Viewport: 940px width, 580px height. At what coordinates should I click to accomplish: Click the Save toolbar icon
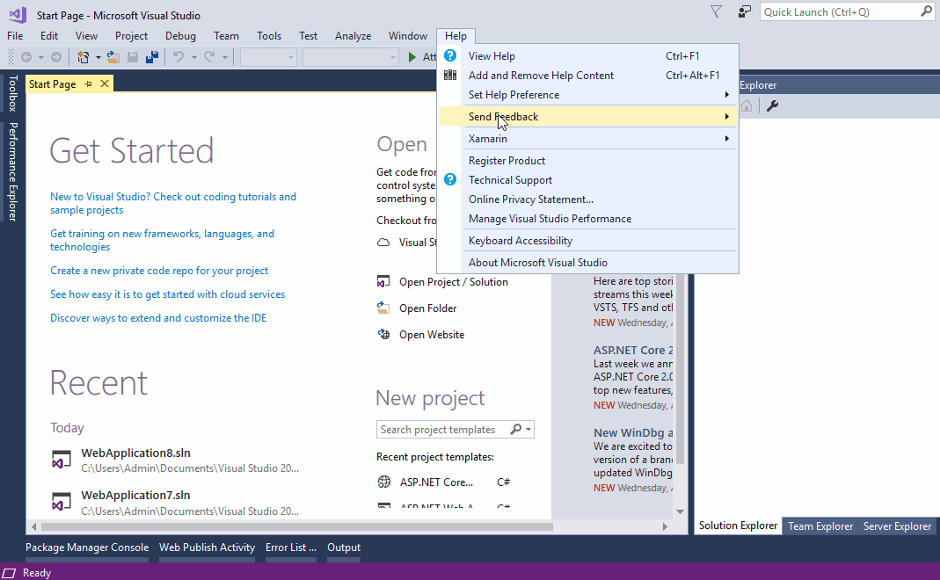tap(133, 57)
